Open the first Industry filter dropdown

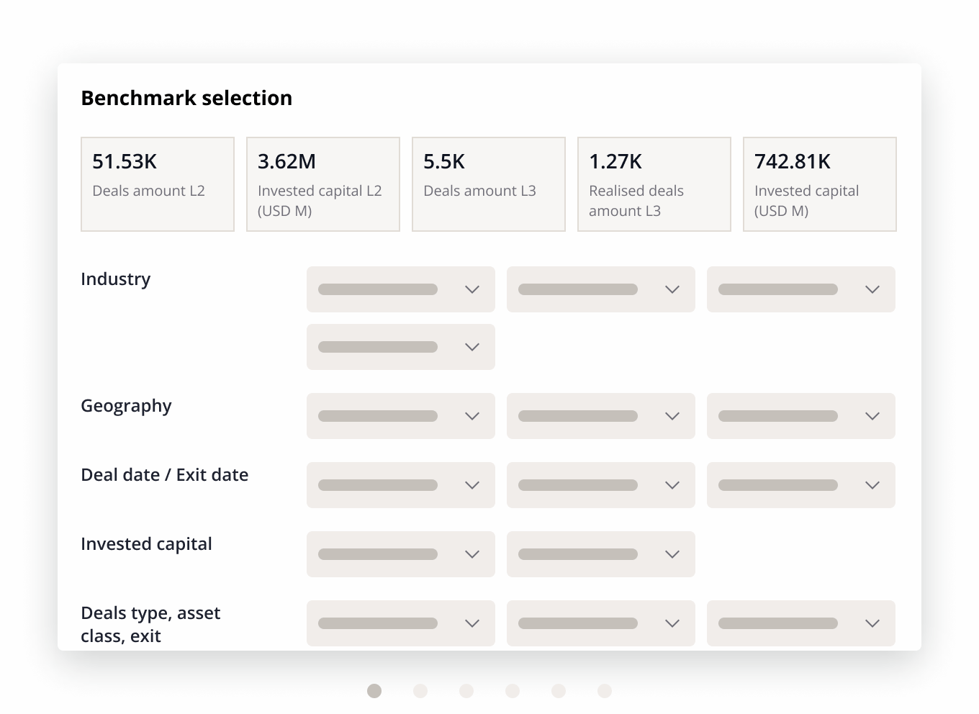pos(400,289)
